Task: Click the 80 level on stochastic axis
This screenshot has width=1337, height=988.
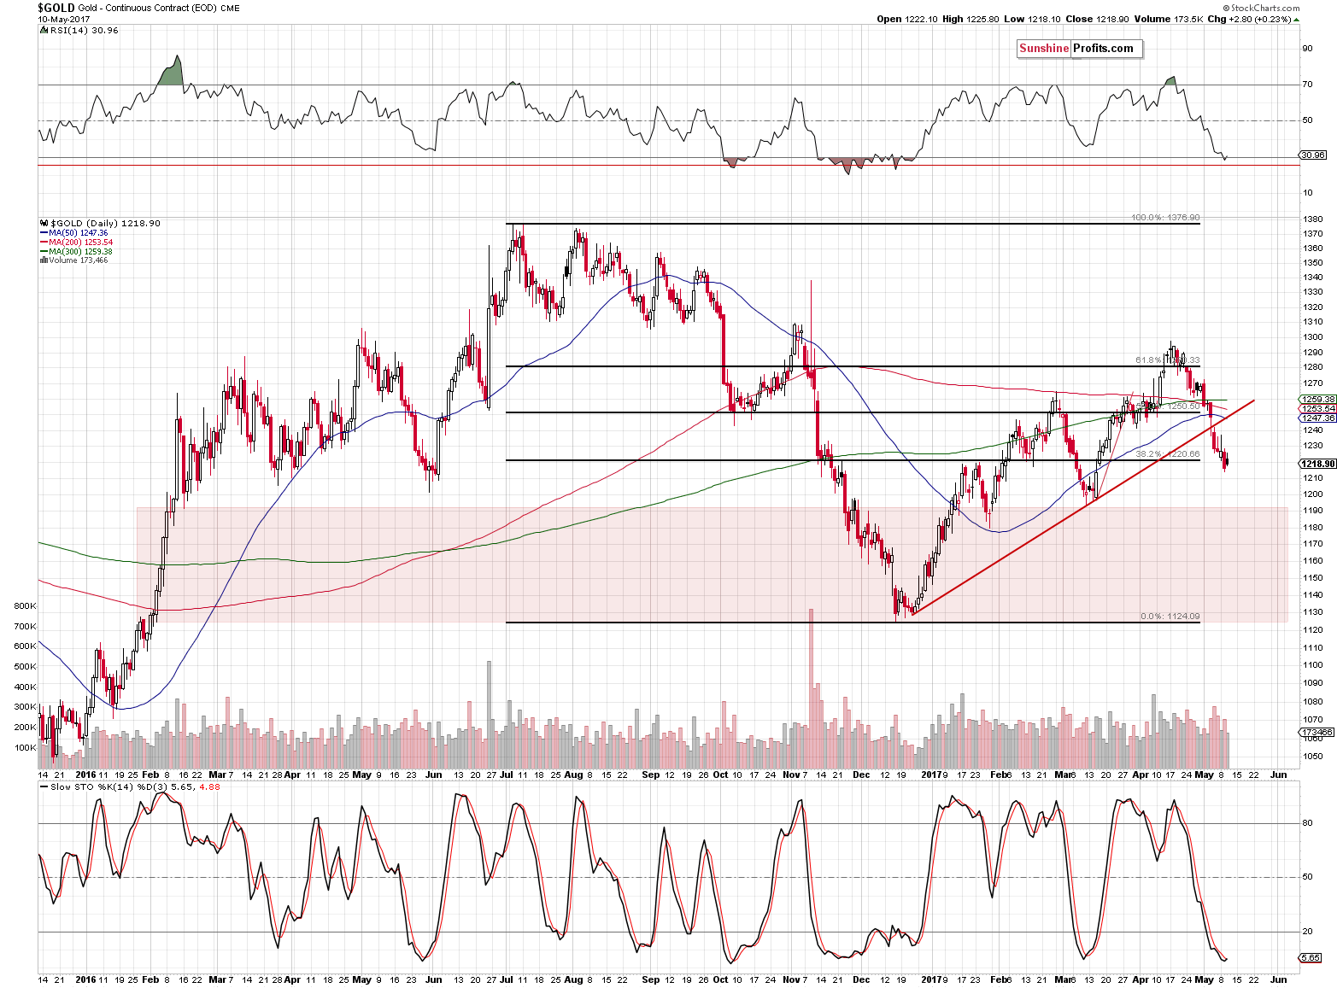Action: (x=1307, y=824)
